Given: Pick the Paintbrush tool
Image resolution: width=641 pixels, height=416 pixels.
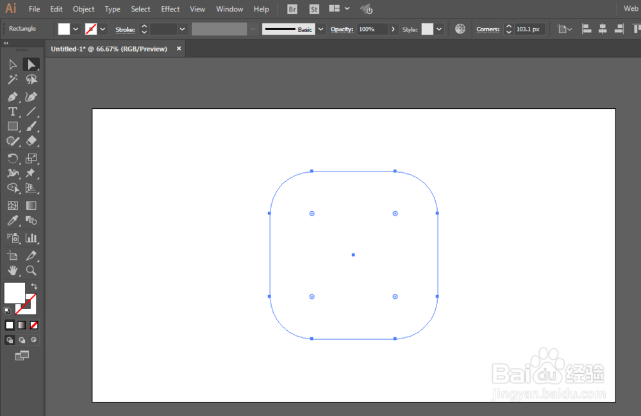Looking at the screenshot, I should pos(31,126).
